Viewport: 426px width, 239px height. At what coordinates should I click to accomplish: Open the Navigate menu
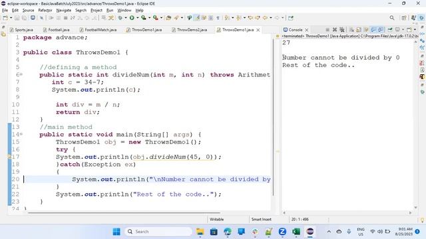pyautogui.click(x=64, y=11)
